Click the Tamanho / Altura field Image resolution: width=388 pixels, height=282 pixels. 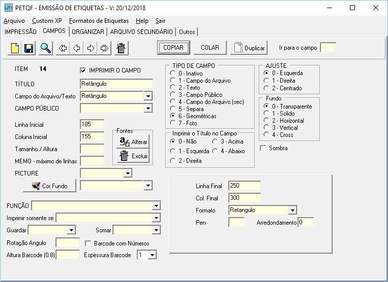pos(92,149)
